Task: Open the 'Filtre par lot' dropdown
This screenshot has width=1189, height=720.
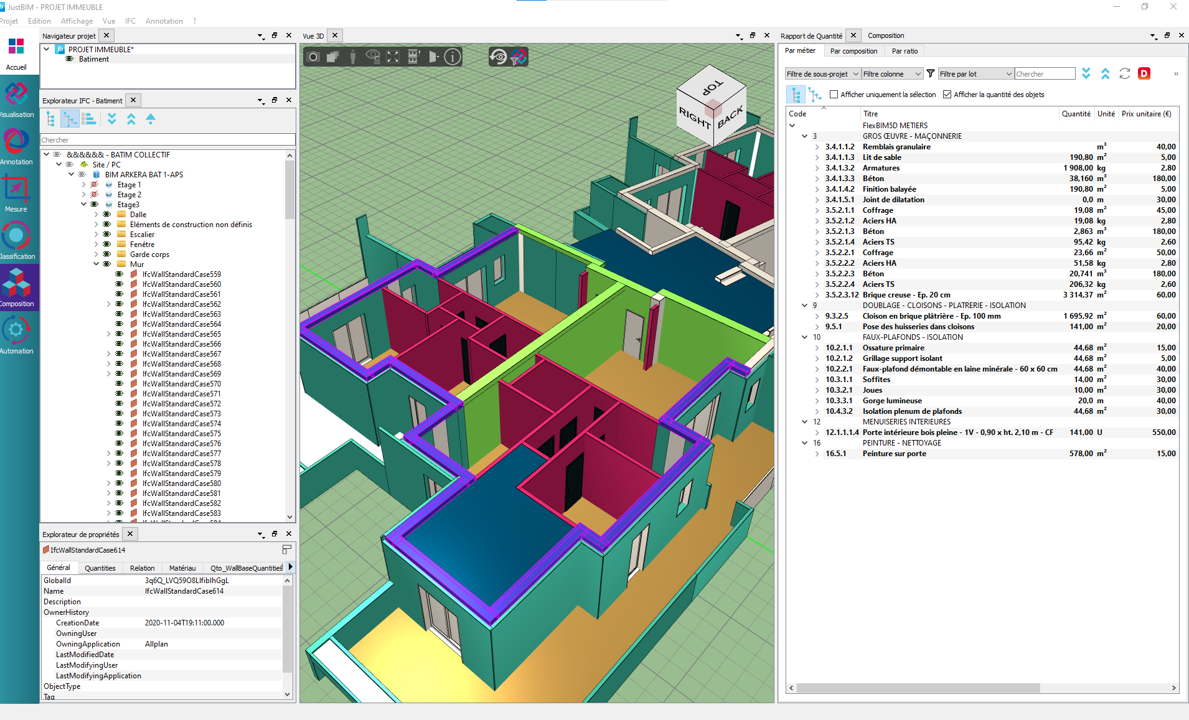Action: coord(975,74)
